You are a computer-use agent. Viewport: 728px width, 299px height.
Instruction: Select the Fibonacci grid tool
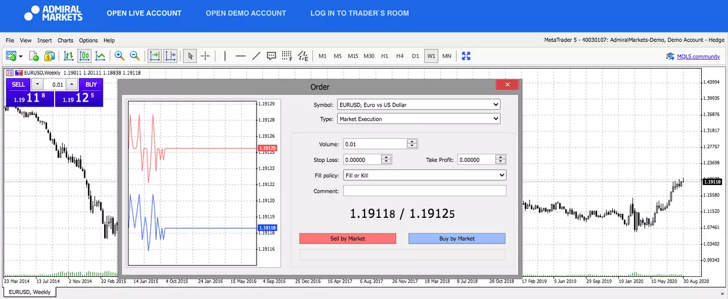(x=287, y=56)
